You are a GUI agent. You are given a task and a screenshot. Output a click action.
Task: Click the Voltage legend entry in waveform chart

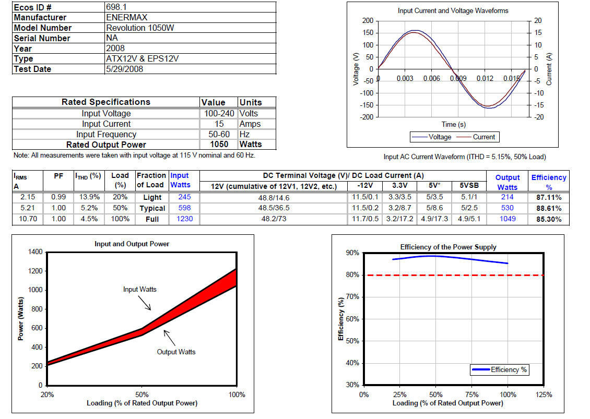434,137
